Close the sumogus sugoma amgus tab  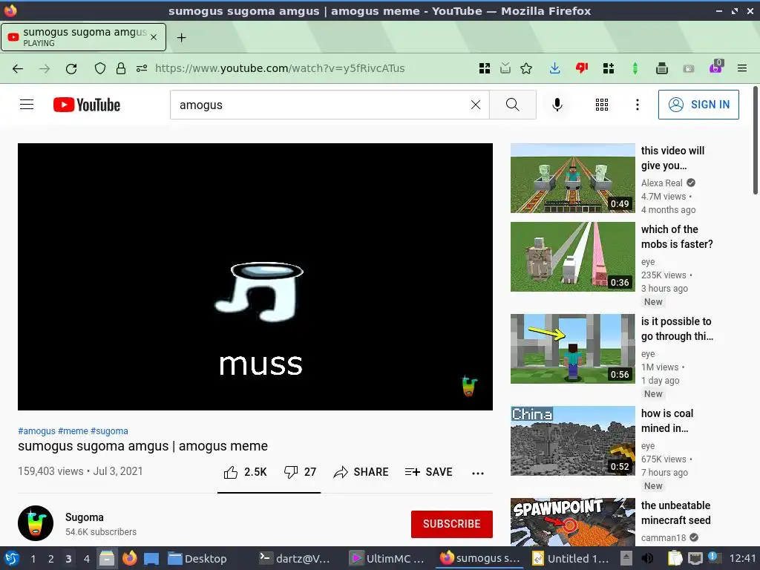click(x=154, y=37)
